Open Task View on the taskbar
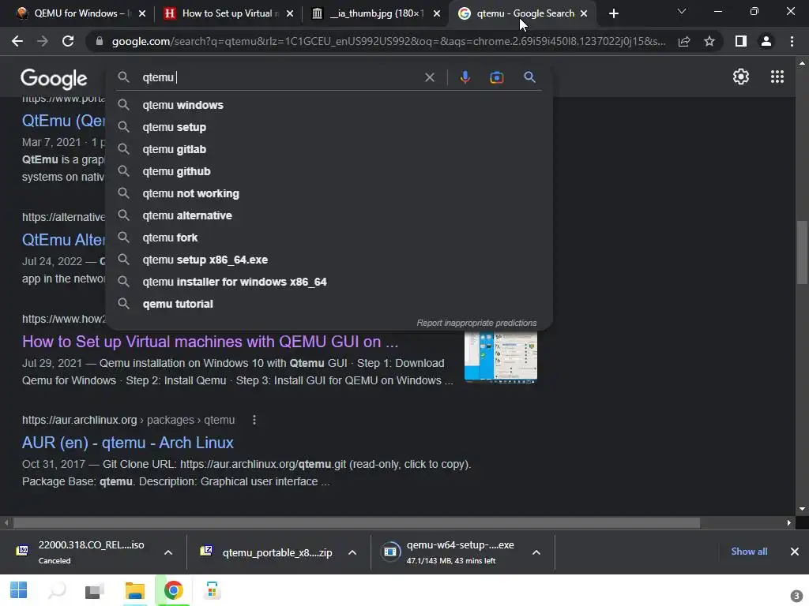 coord(95,590)
